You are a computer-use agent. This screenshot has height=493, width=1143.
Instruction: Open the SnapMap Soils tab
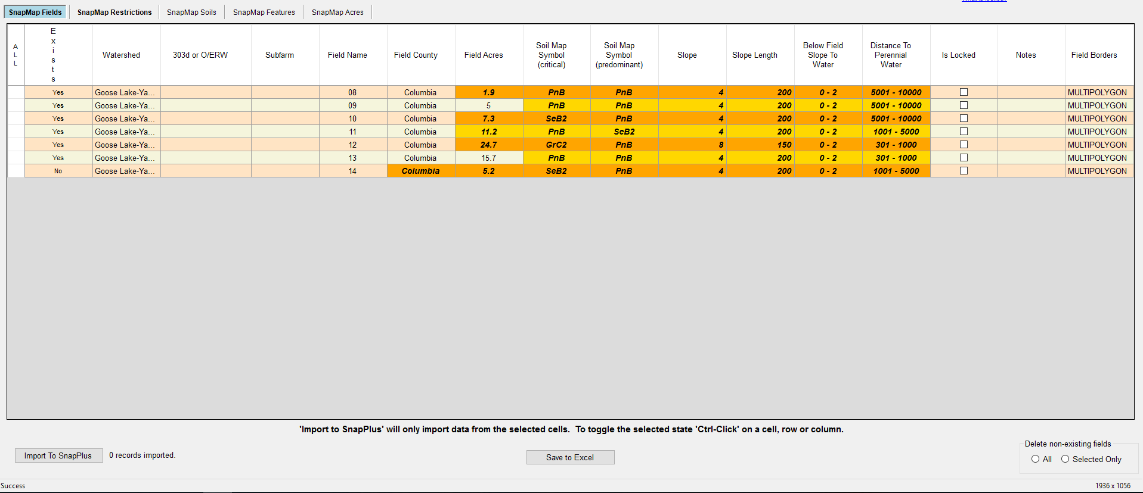click(191, 12)
